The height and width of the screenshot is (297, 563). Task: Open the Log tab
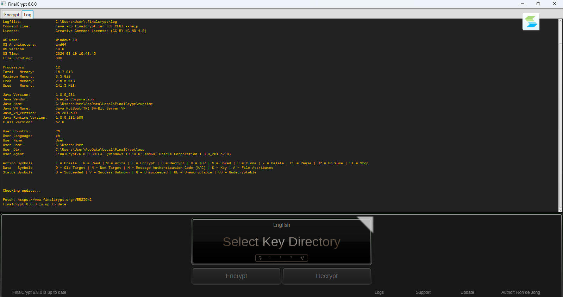pyautogui.click(x=27, y=14)
